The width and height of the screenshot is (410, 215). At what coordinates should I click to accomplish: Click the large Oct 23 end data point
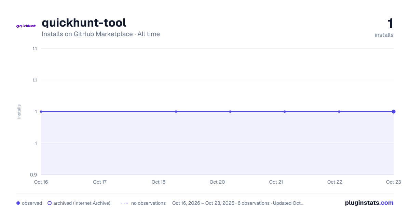tap(394, 112)
